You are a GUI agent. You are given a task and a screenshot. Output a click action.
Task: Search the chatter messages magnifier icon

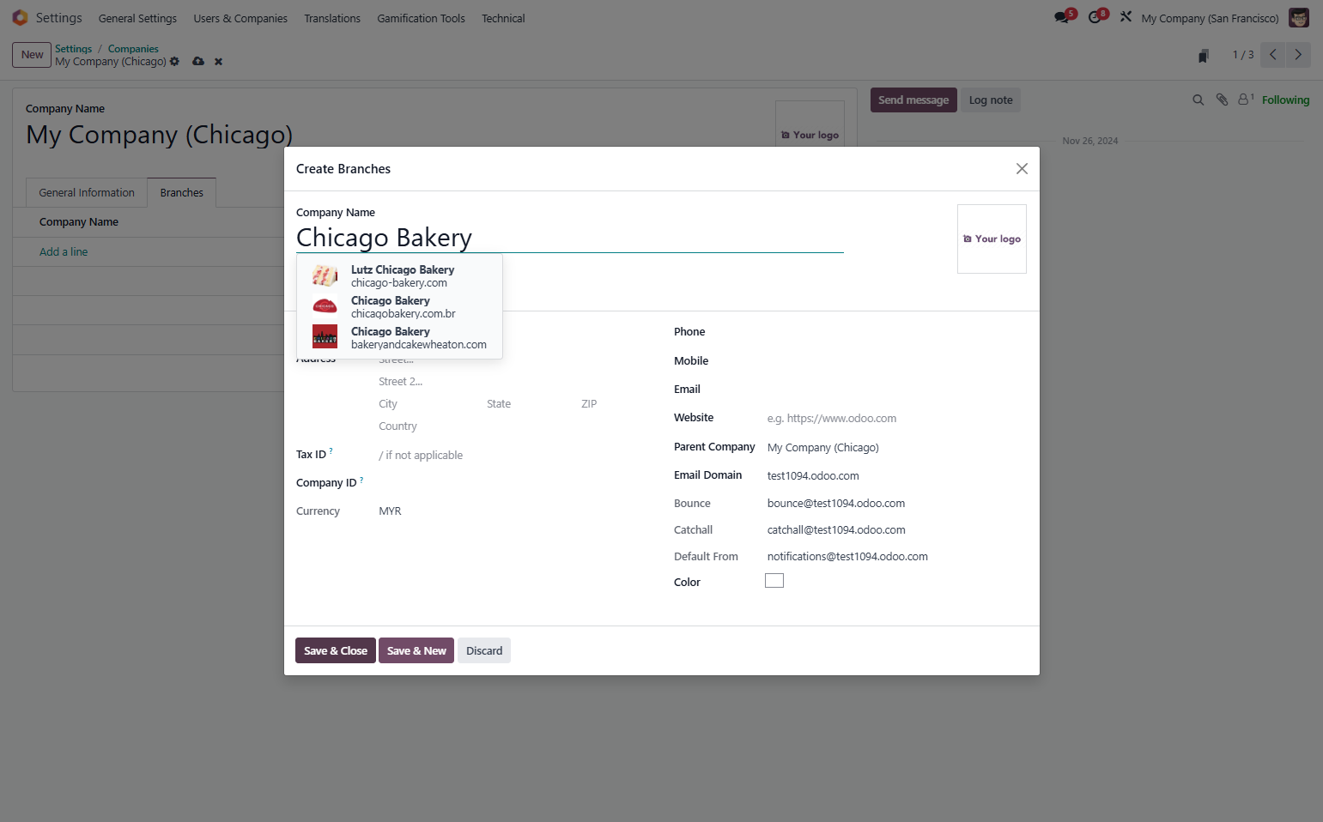coord(1199,100)
